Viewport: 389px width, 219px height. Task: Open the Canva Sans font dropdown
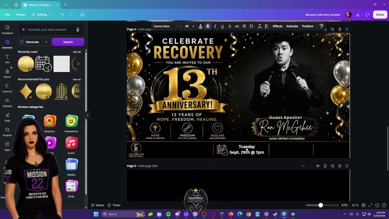[164, 26]
